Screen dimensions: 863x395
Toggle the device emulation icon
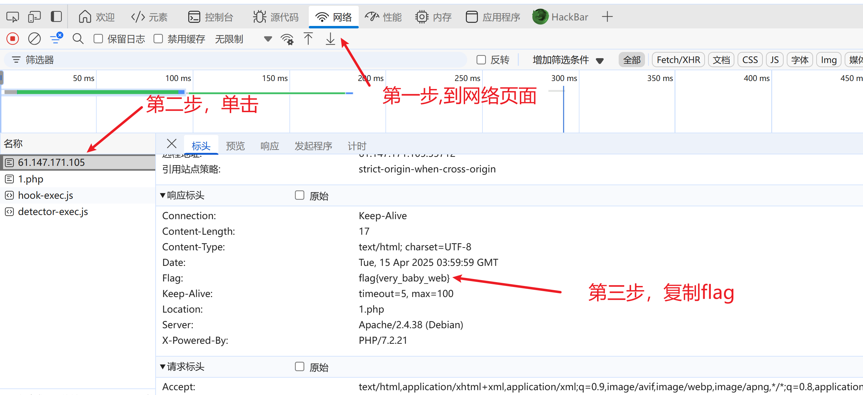click(x=34, y=17)
